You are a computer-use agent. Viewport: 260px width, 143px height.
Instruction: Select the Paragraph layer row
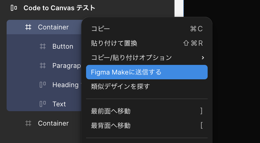point(66,66)
